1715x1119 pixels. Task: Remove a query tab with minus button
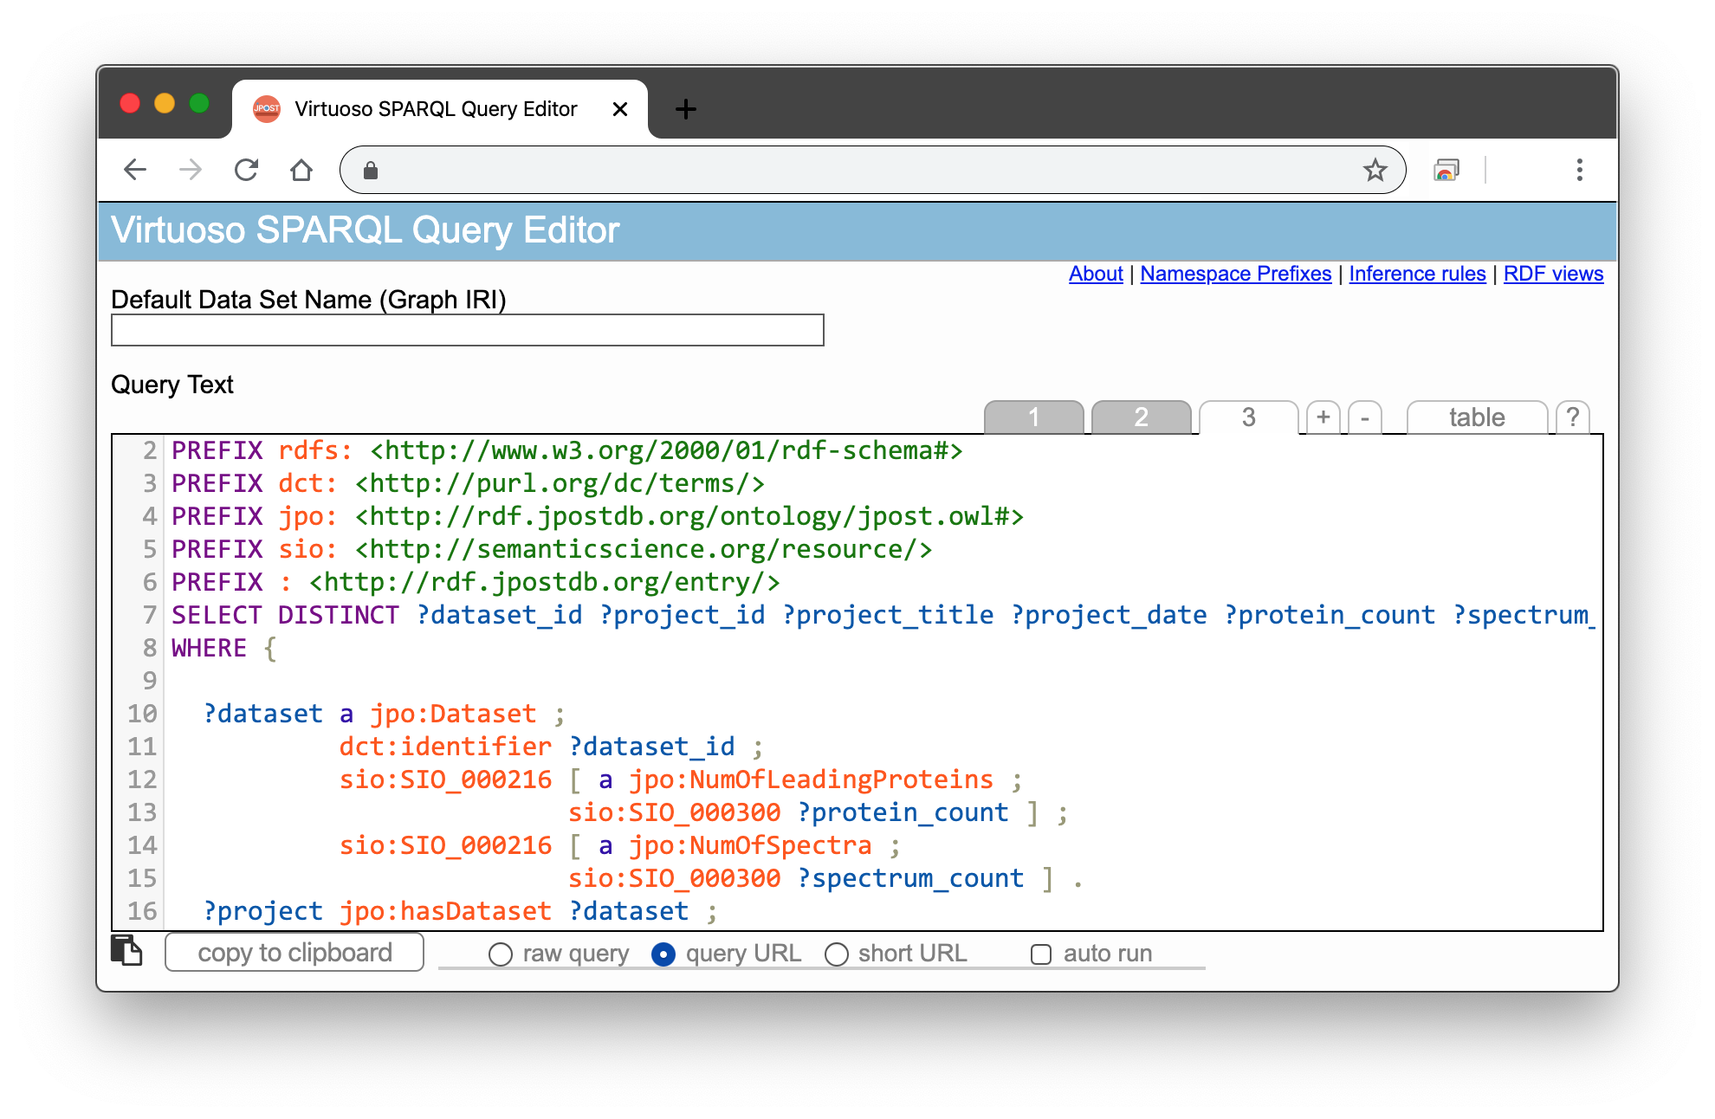pos(1365,417)
